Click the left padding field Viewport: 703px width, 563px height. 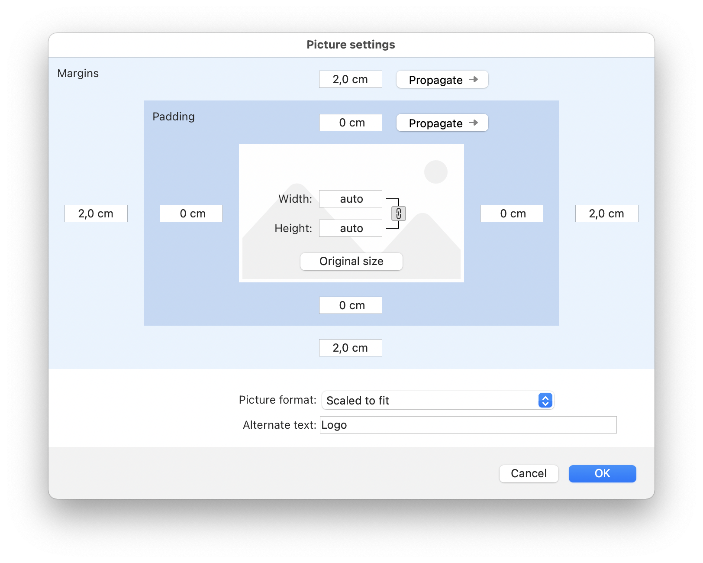tap(191, 214)
